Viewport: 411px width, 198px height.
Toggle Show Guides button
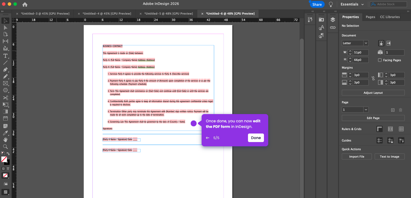click(x=380, y=140)
